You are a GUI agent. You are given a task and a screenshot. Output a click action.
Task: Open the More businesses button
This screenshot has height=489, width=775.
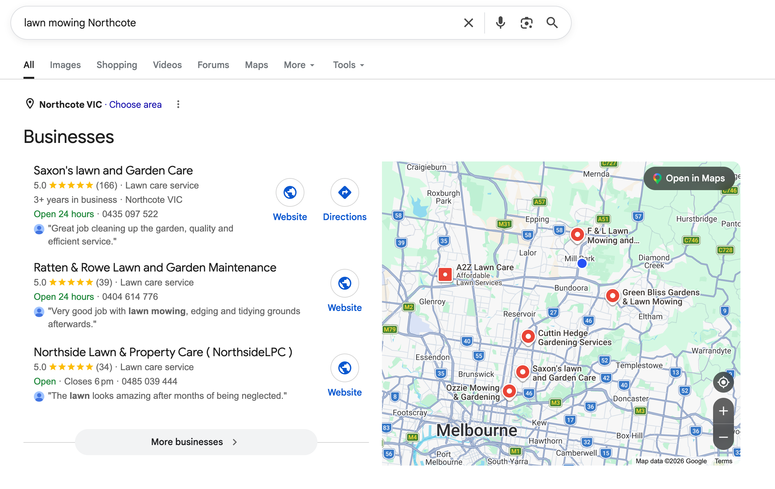pos(196,442)
